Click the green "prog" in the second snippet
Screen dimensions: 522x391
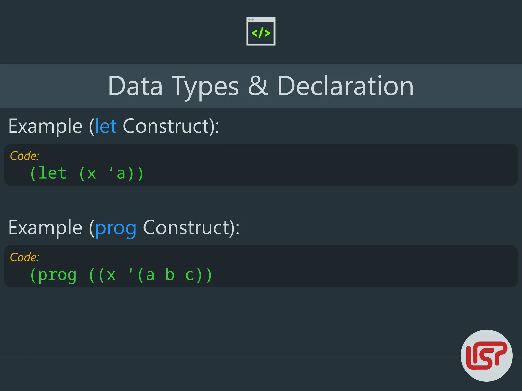[x=57, y=275]
